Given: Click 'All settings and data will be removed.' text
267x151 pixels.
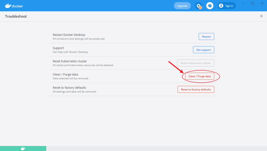Looking at the screenshot, I should tap(75, 92).
